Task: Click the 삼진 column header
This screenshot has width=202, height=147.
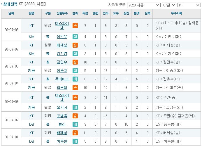Action: pyautogui.click(x=126, y=13)
